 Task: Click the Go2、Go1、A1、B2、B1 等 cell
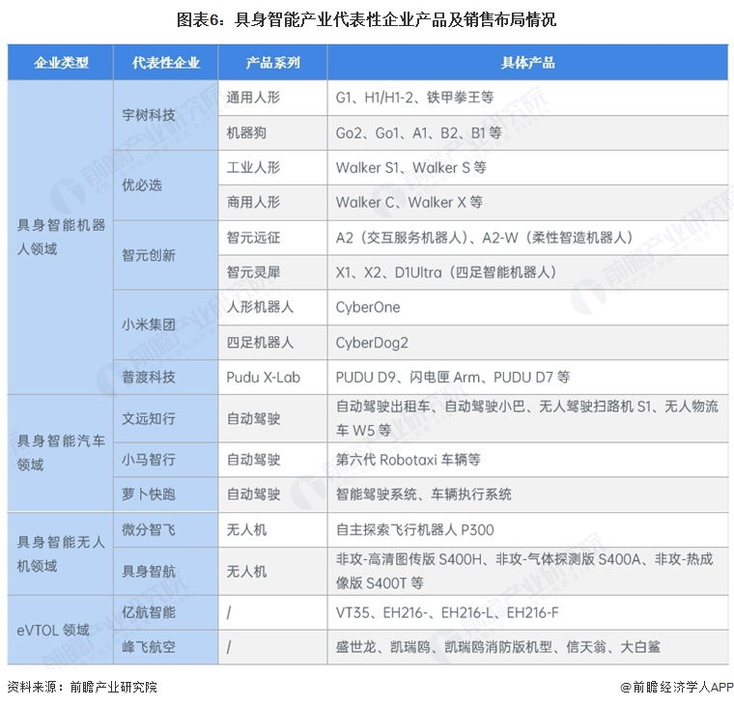coord(527,132)
